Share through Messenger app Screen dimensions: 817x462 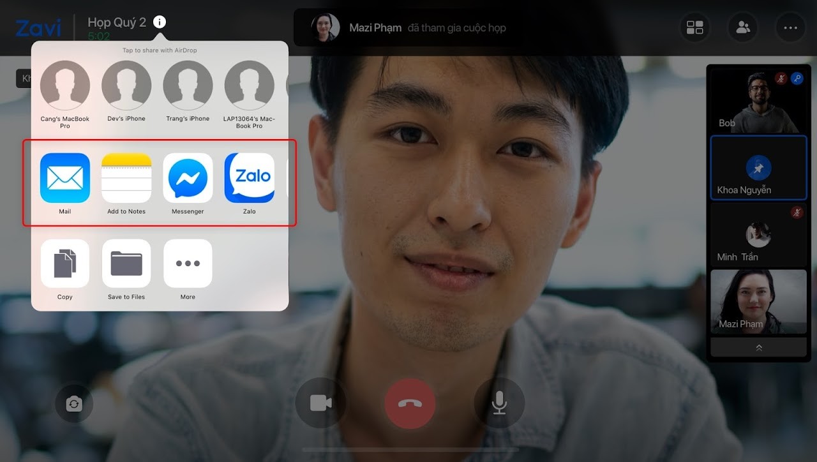click(188, 178)
